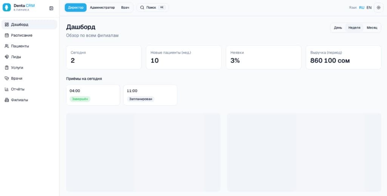Click the Расписание calendar icon

[x=7, y=35]
